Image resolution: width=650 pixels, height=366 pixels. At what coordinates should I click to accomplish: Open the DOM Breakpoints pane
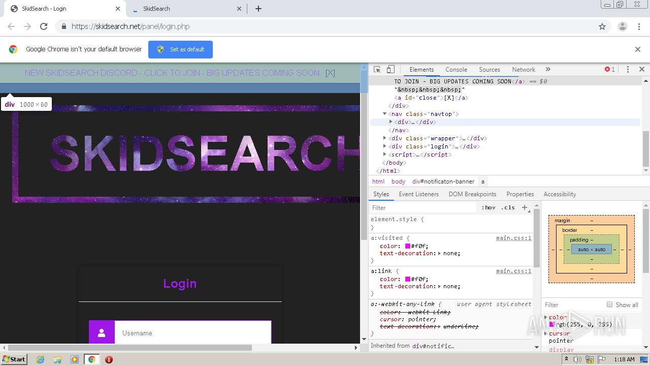[472, 194]
